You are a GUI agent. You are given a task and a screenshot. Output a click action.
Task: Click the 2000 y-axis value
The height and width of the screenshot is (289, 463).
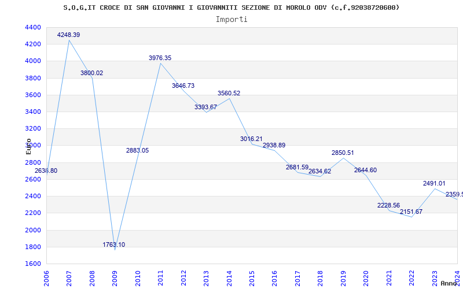(x=33, y=230)
